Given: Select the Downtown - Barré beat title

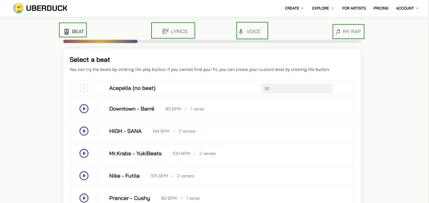Looking at the screenshot, I should [x=131, y=109].
